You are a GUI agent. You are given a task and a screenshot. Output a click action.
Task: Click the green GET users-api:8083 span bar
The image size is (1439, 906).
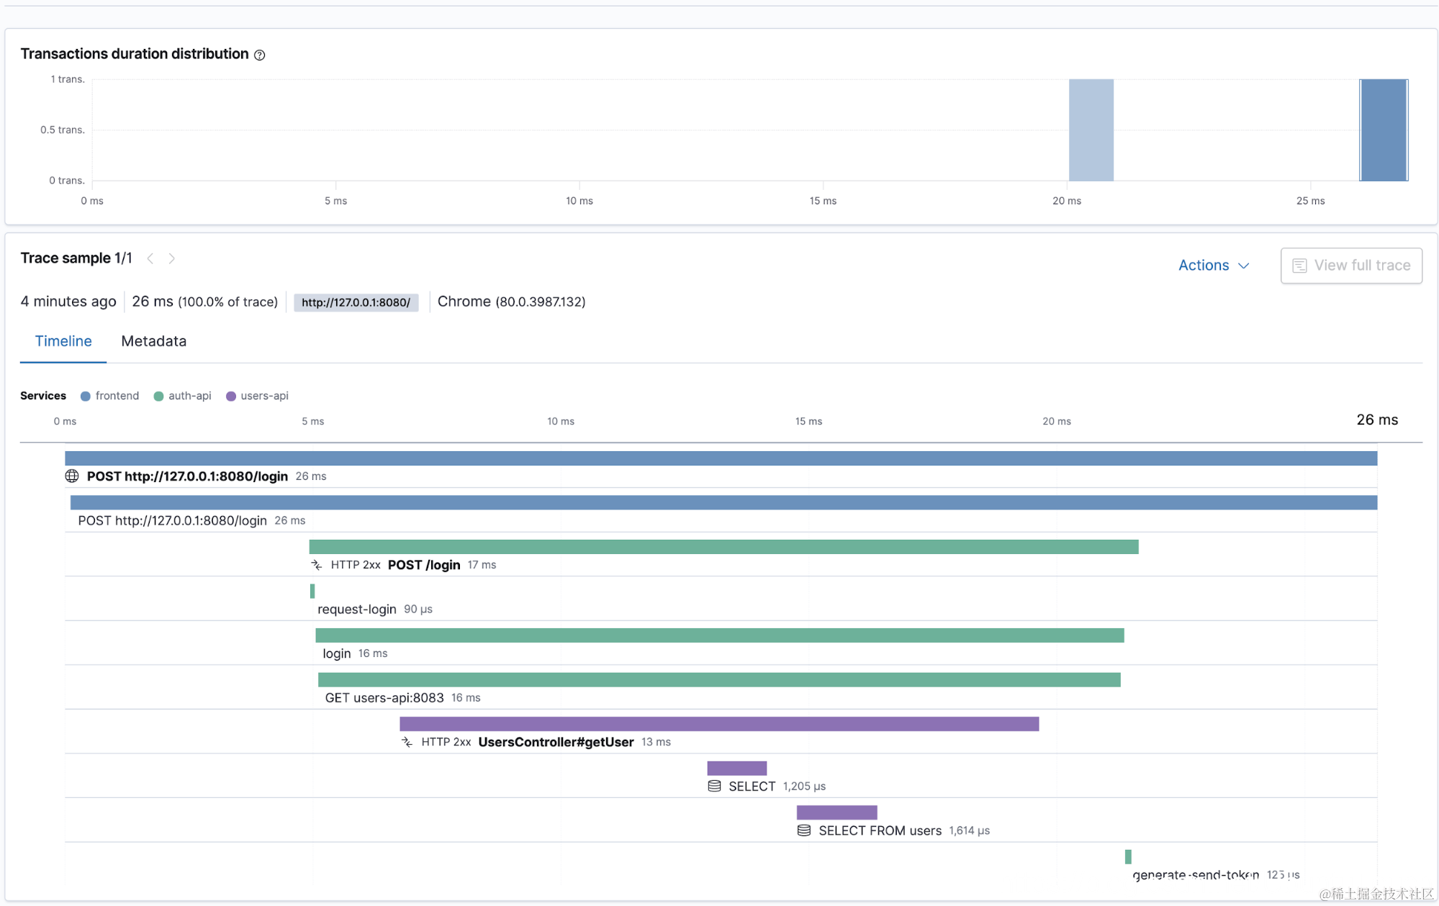718,680
